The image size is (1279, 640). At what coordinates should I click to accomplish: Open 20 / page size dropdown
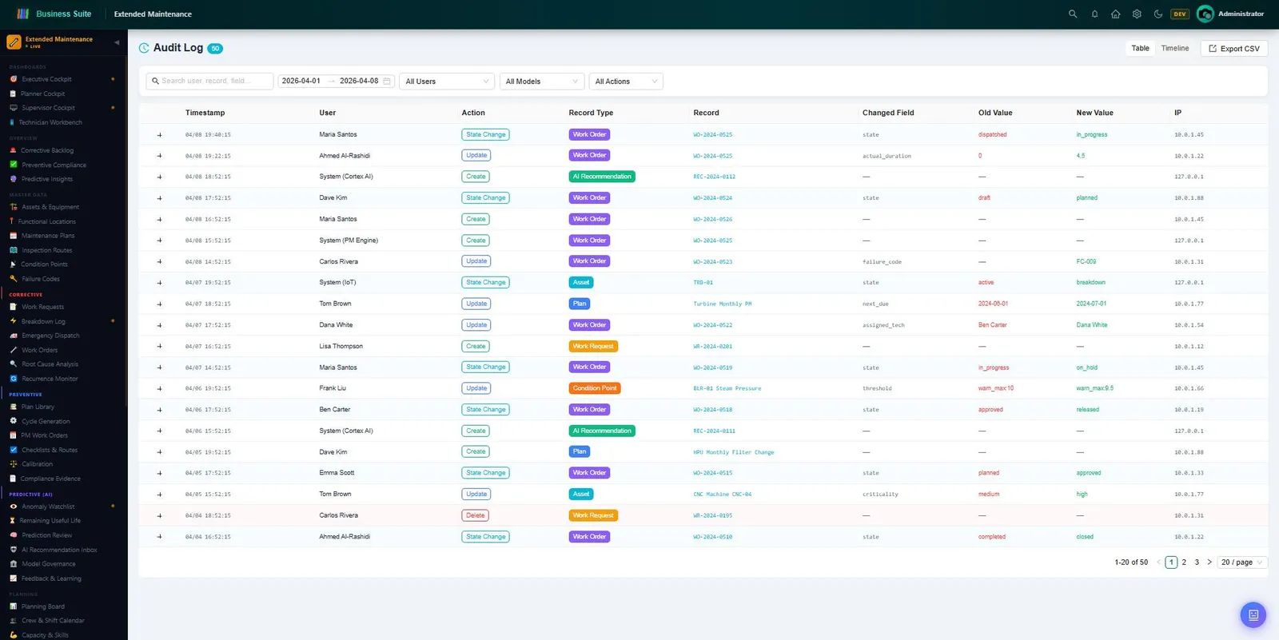1242,562
